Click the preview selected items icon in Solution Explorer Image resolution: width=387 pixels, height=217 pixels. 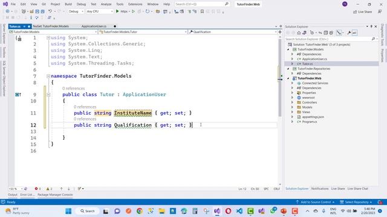355,33
